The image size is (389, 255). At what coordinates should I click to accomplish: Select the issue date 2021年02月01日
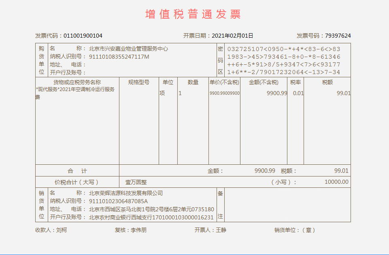pyautogui.click(x=232, y=36)
